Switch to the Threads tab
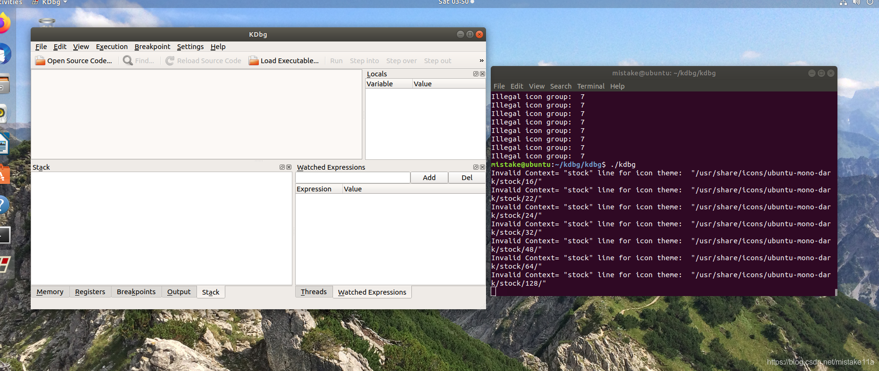The height and width of the screenshot is (371, 879). click(314, 292)
